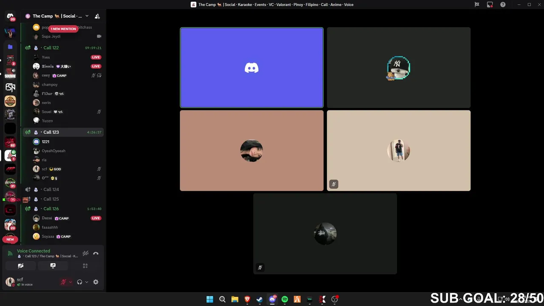
Task: Select the Call 123 voice channel
Action: [x=63, y=132]
